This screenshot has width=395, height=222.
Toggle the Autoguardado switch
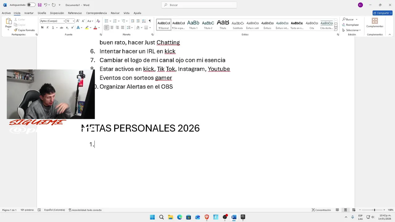[x=31, y=5]
